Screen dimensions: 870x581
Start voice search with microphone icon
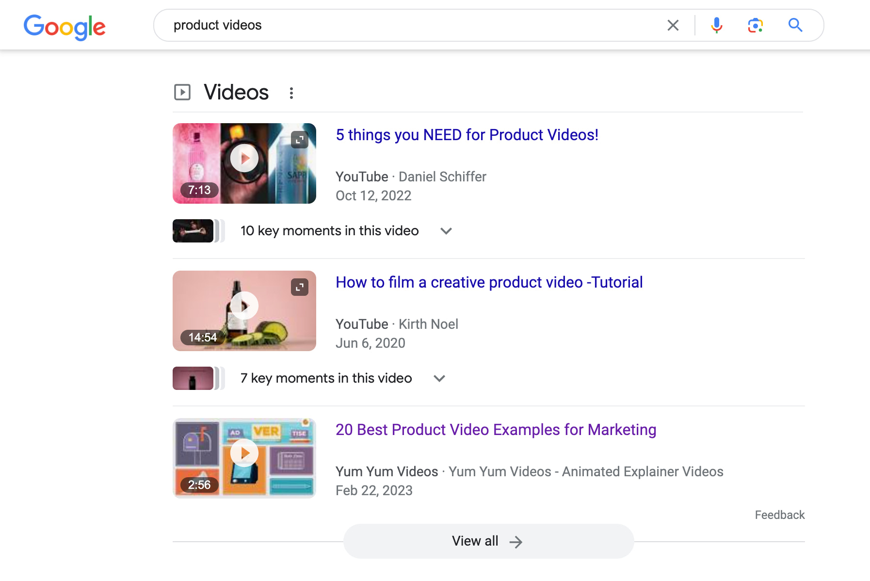tap(716, 25)
